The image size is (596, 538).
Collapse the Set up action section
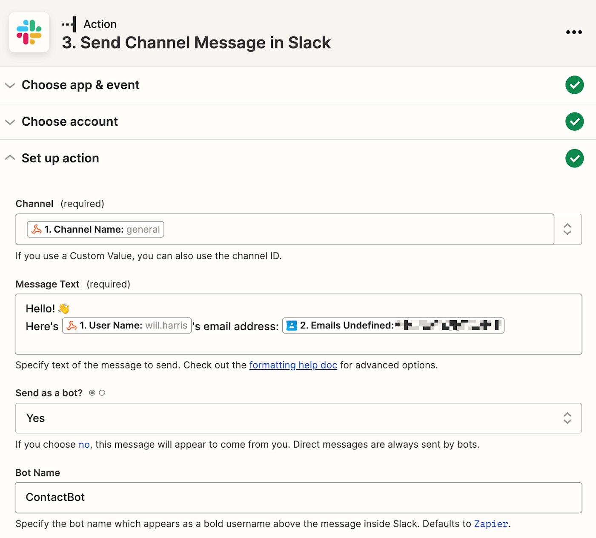(x=10, y=158)
